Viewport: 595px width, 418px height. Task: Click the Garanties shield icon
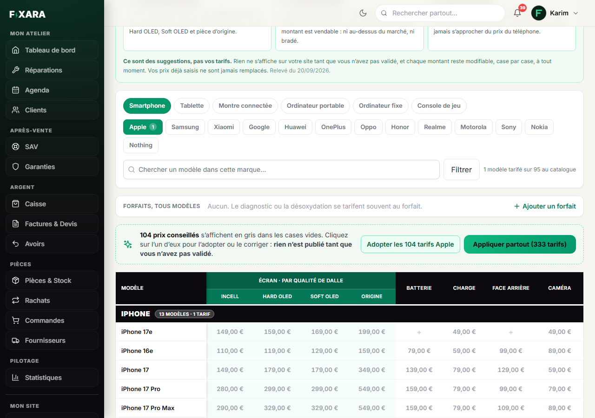(16, 167)
